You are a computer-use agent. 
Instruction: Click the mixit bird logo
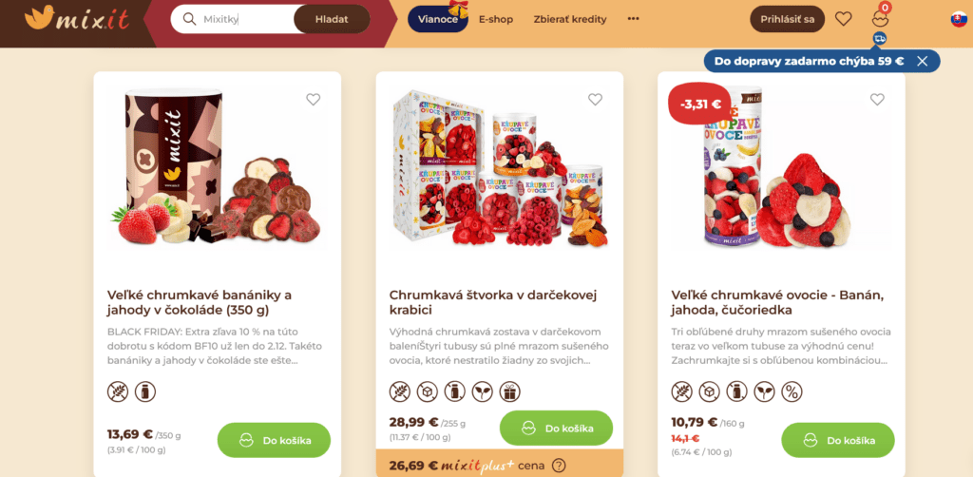pyautogui.click(x=77, y=19)
